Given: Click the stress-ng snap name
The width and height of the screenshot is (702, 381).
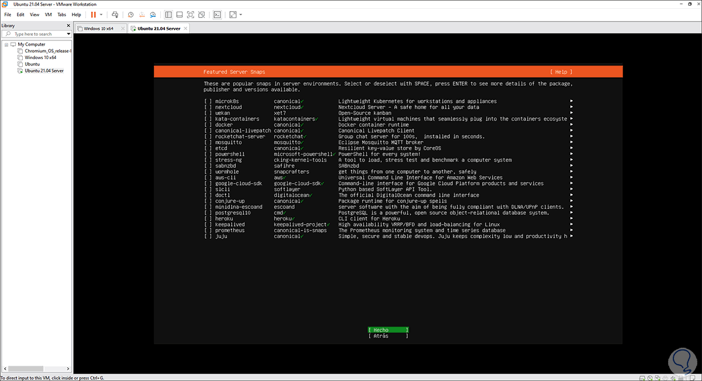Looking at the screenshot, I should click(x=228, y=160).
